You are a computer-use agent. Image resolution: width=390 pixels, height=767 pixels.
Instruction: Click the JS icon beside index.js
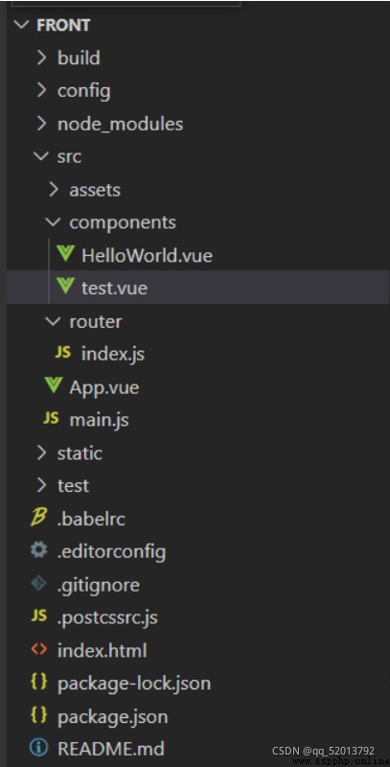[63, 353]
